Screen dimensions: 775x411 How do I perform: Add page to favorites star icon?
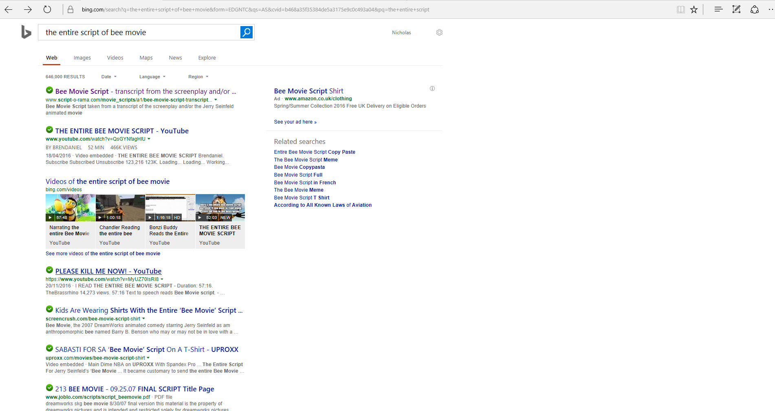tap(694, 9)
